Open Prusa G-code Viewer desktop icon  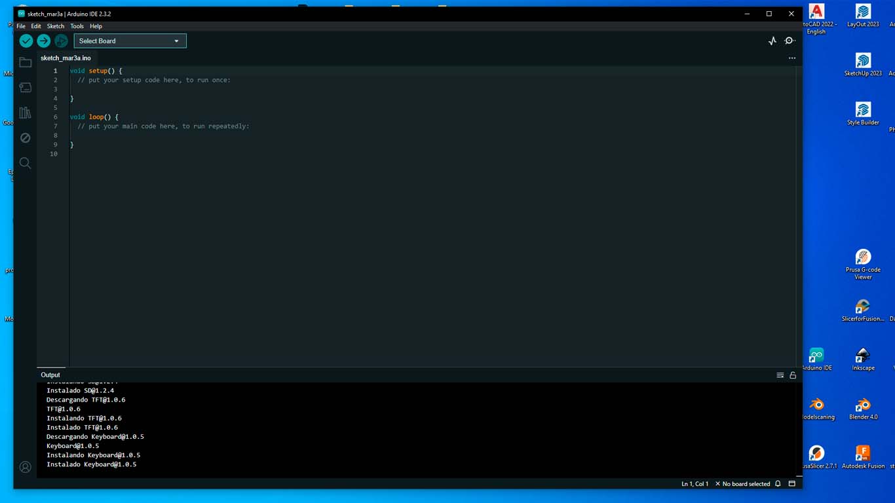[863, 265]
